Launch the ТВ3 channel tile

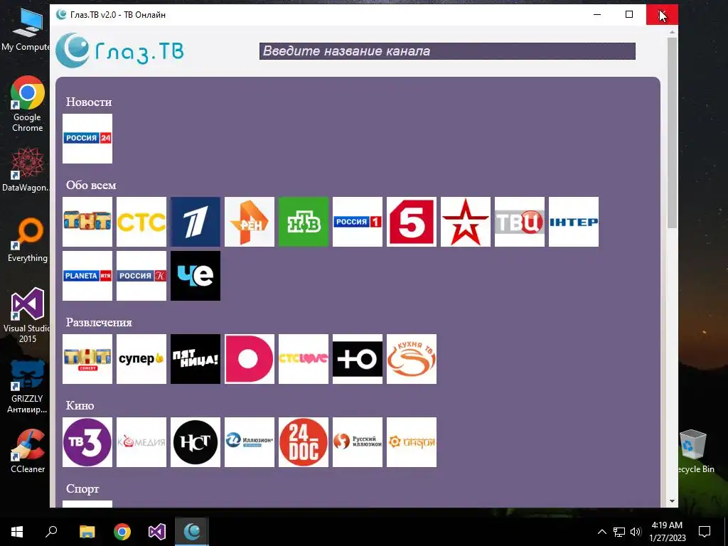87,442
